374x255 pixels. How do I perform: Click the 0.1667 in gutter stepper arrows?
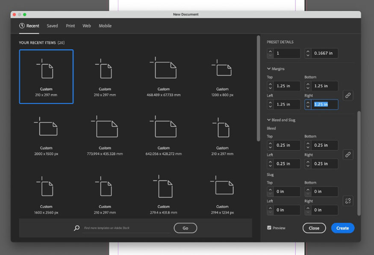pyautogui.click(x=308, y=53)
